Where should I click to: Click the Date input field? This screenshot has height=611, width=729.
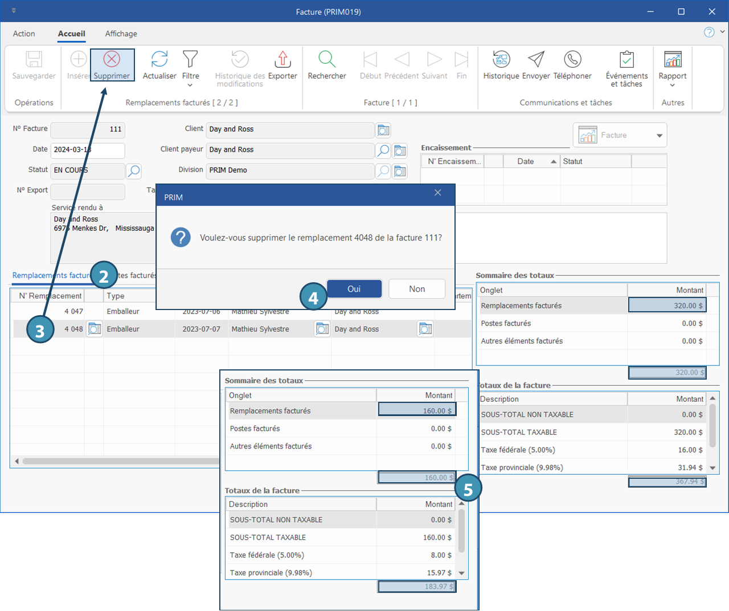click(87, 150)
